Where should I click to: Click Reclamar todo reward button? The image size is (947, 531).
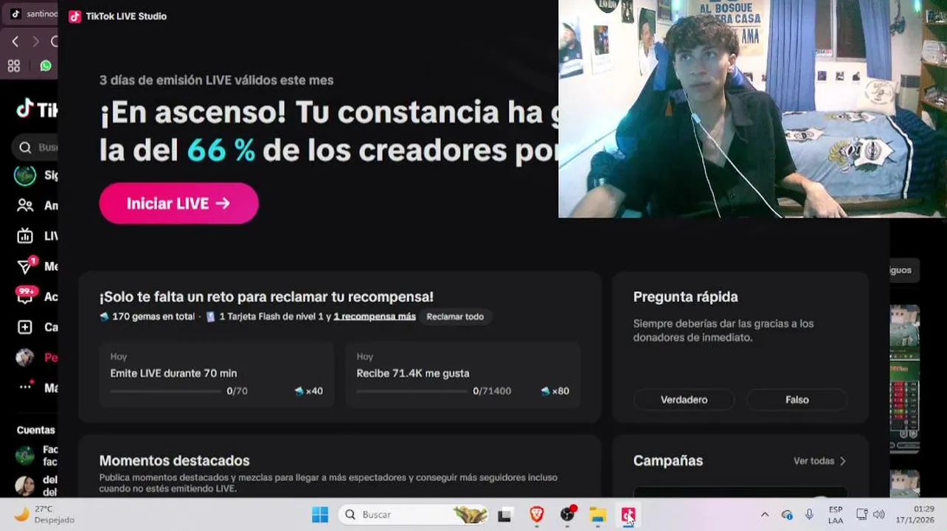(x=455, y=316)
